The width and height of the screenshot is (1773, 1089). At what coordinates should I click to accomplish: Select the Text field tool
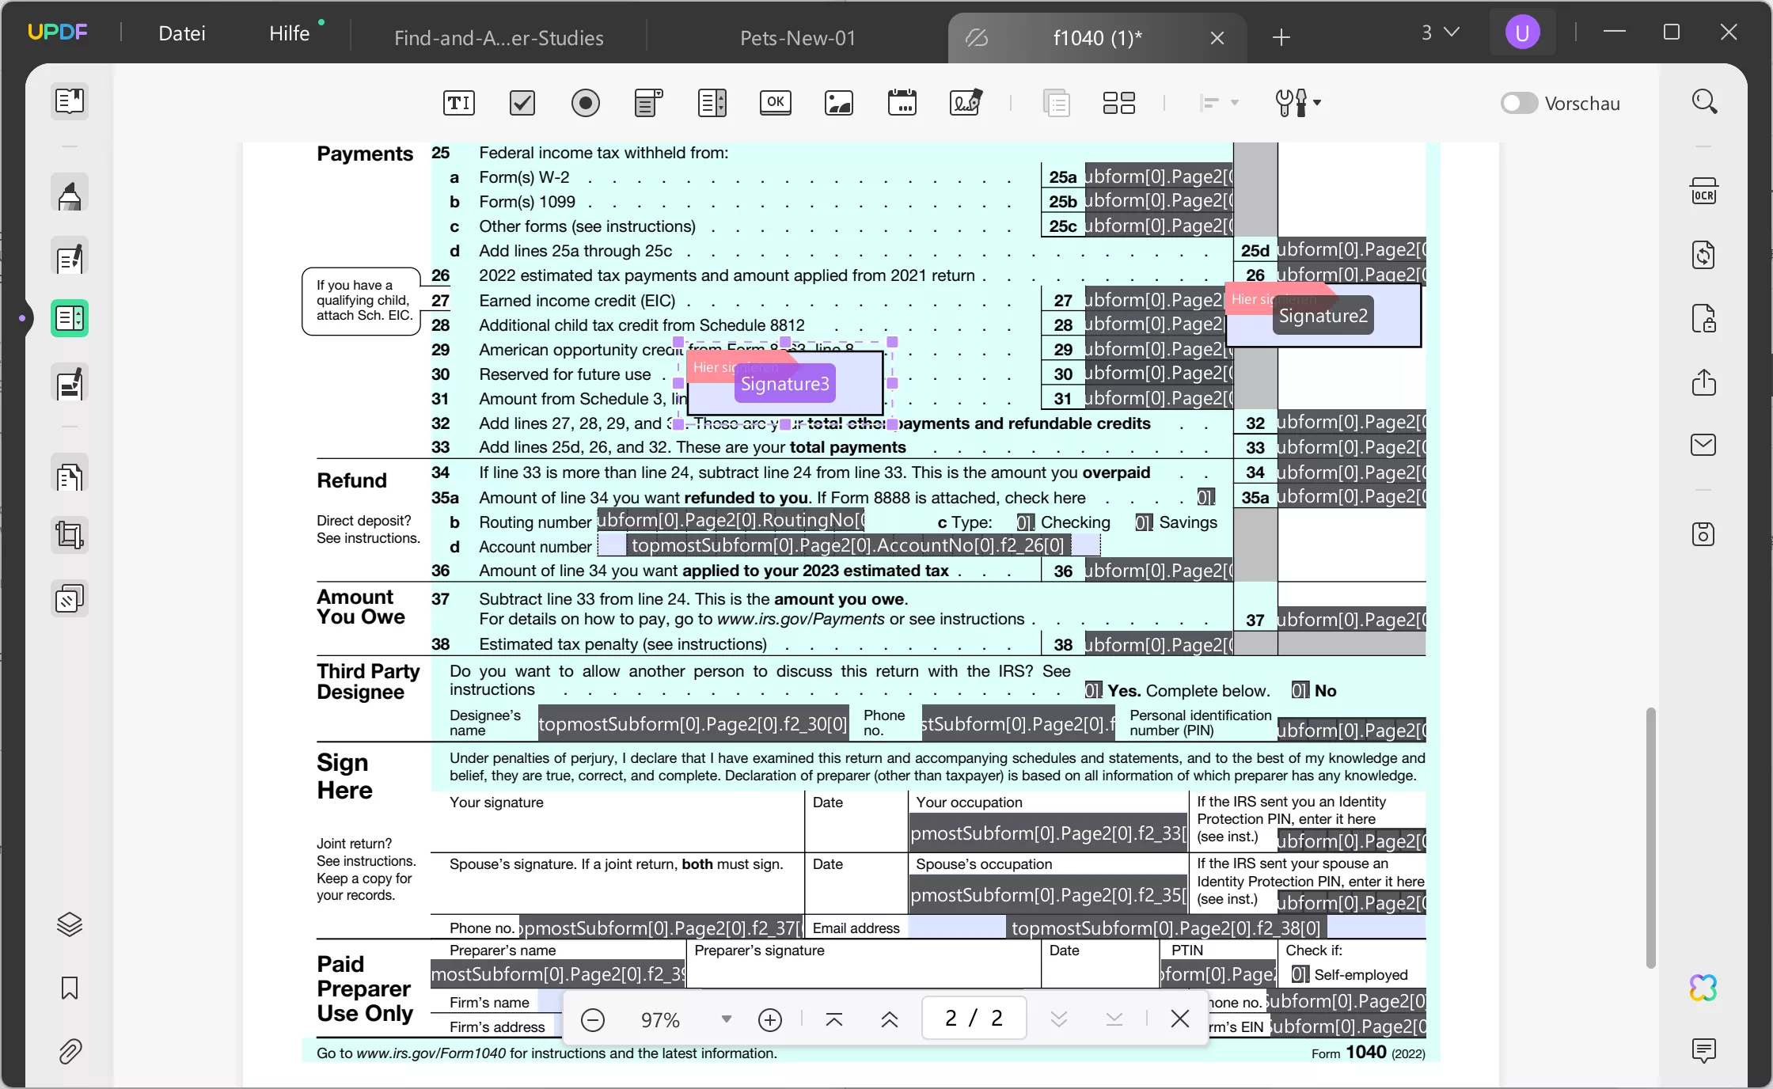point(457,103)
